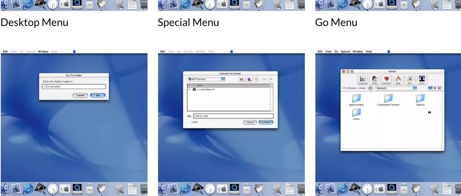Open the View menu above the Finder window
The width and height of the screenshot is (461, 196).
coord(329,52)
